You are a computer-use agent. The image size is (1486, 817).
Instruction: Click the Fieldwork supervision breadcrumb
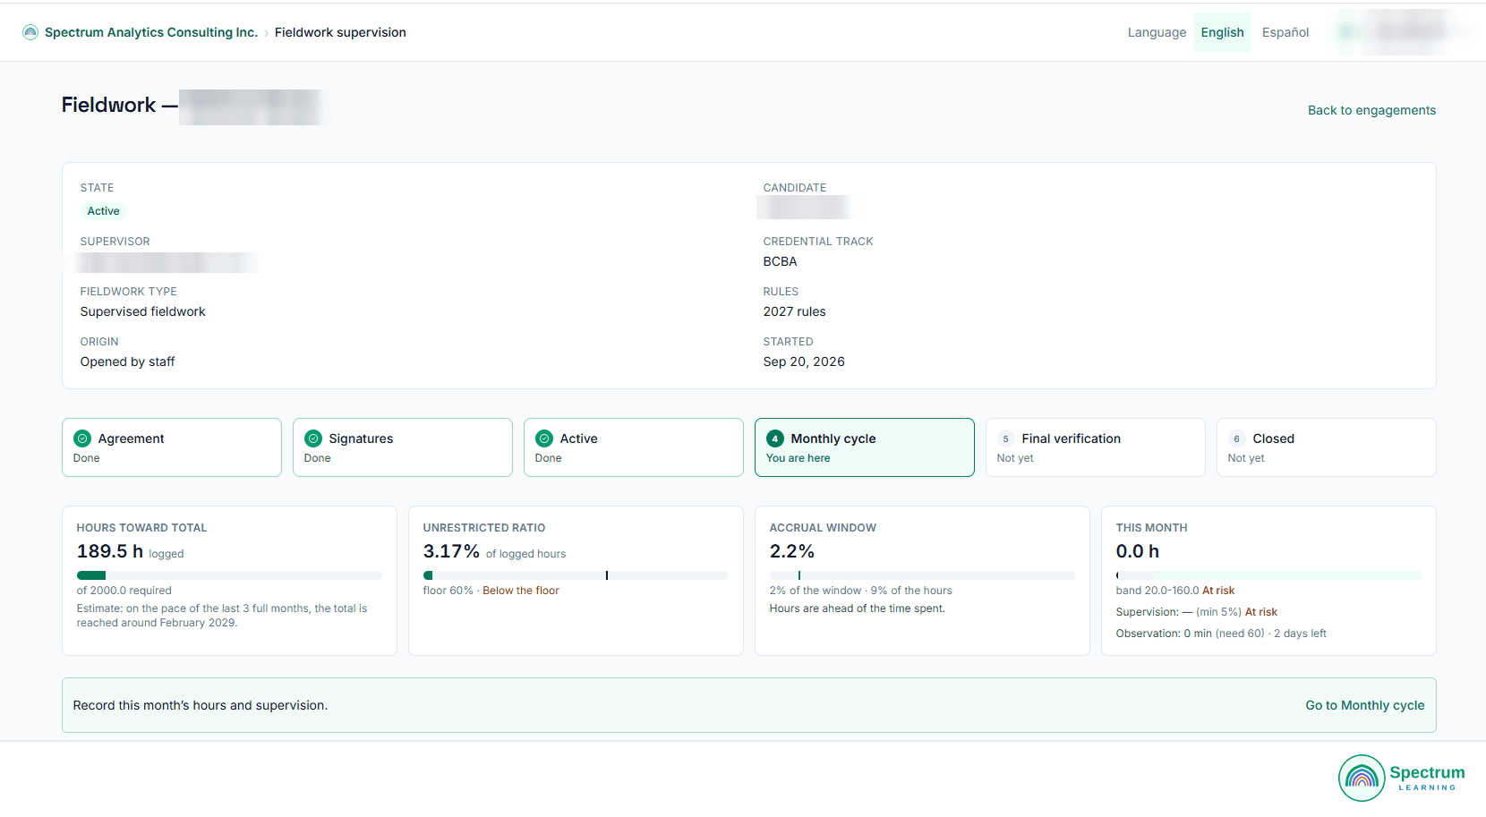click(340, 32)
